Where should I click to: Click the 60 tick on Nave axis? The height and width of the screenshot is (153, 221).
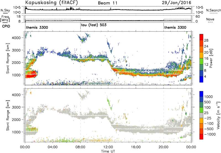point(198,17)
